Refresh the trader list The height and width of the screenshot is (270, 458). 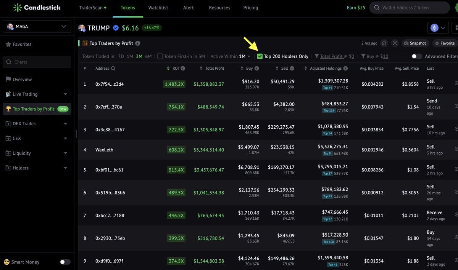(384, 43)
